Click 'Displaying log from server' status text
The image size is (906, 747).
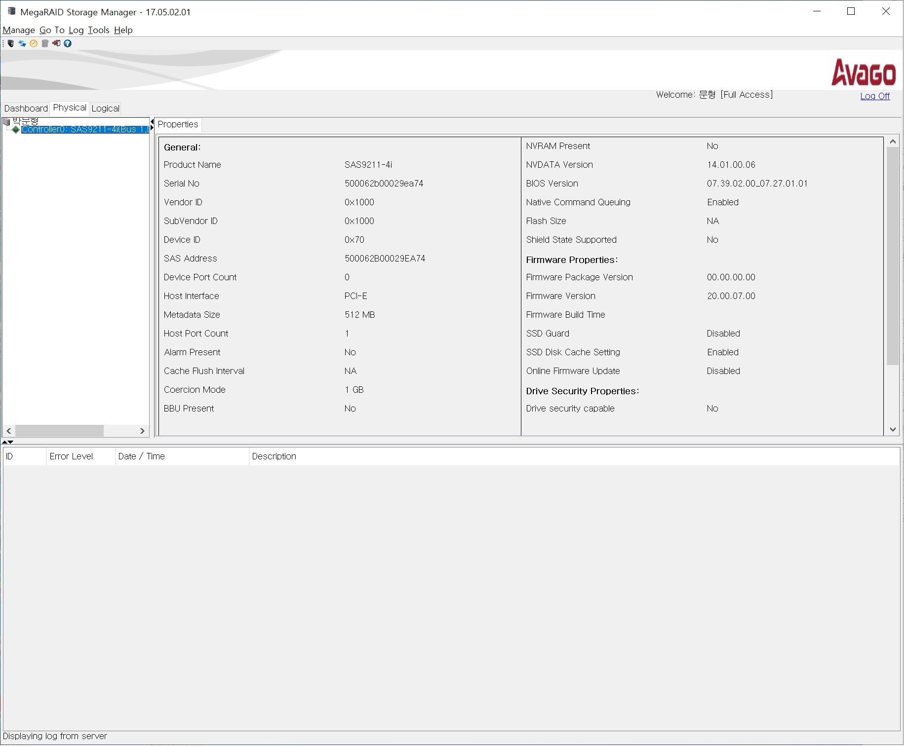click(55, 736)
